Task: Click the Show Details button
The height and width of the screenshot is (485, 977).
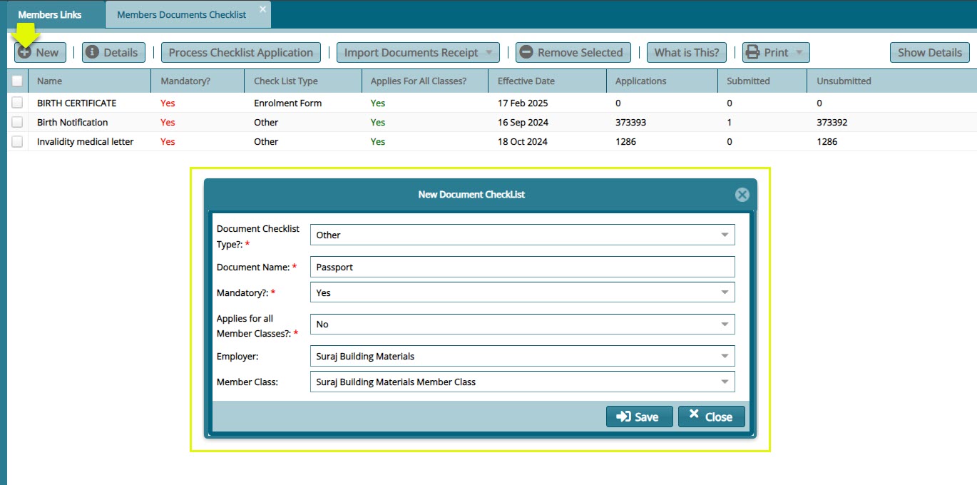Action: (x=929, y=52)
